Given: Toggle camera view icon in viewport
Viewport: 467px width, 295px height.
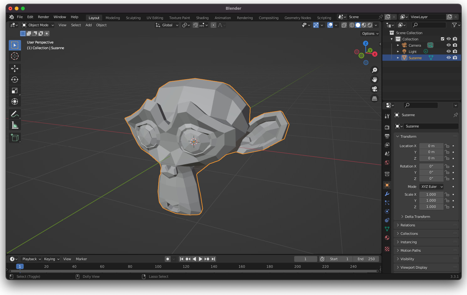Looking at the screenshot, I should pos(374,89).
